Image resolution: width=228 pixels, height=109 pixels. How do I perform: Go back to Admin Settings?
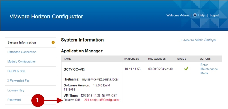tap(198, 40)
